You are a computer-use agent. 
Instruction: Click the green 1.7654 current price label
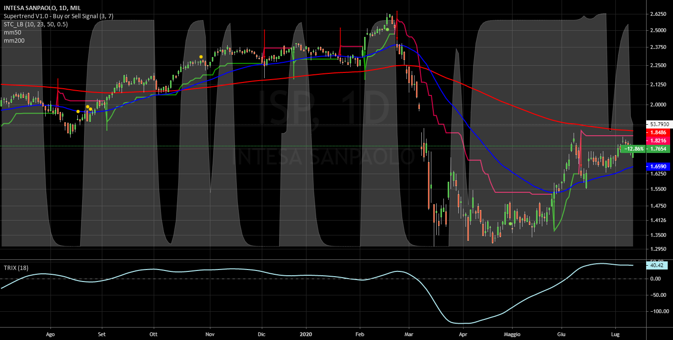click(658, 149)
